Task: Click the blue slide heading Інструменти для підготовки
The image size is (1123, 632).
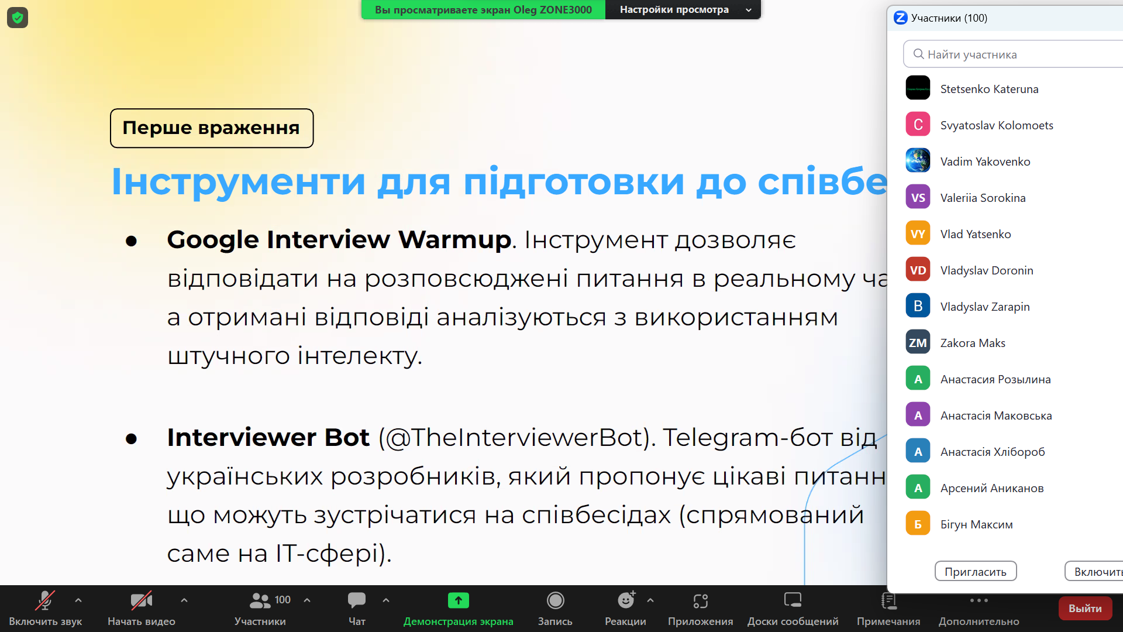Action: (499, 181)
